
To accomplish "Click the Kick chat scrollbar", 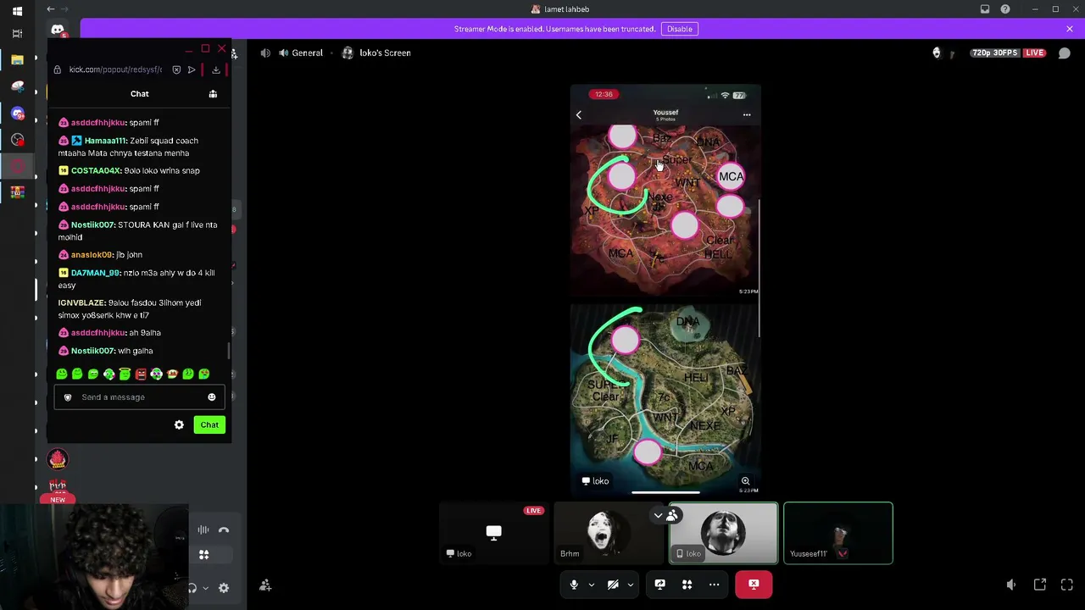I will [228, 352].
